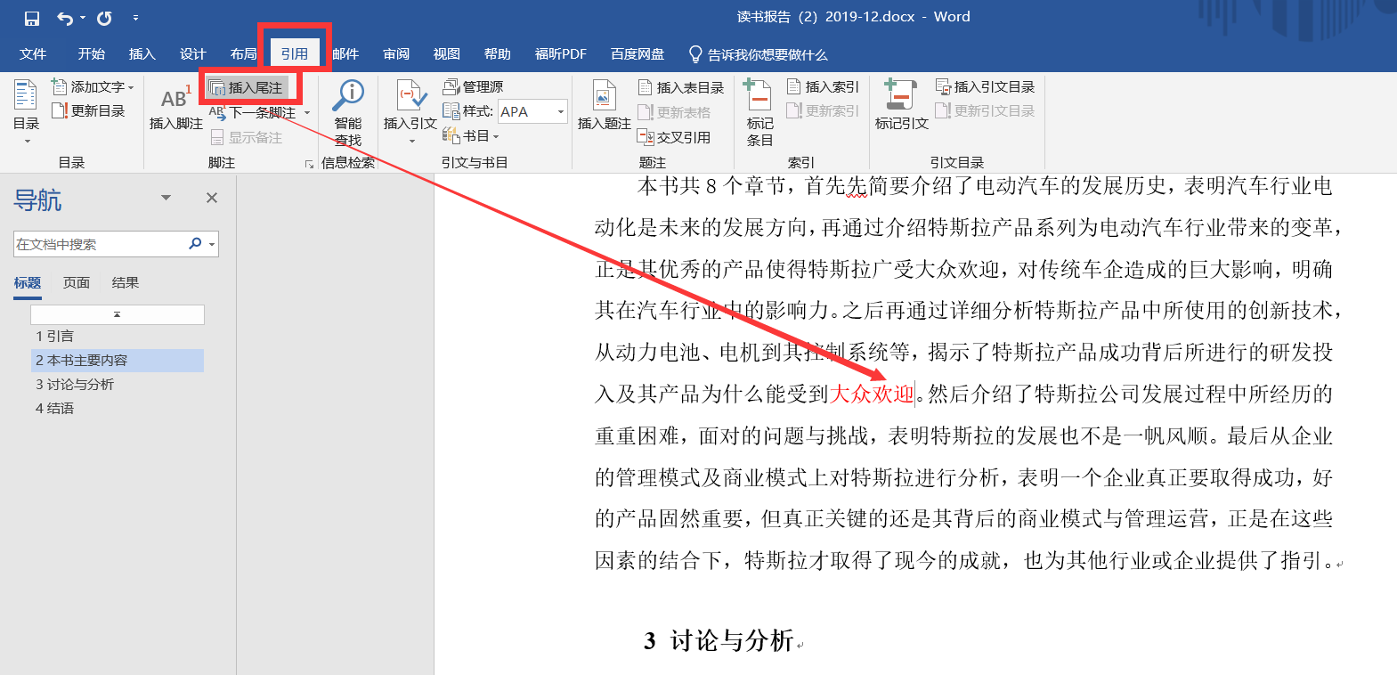The width and height of the screenshot is (1397, 675).
Task: Click 更新目录 button
Action: pyautogui.click(x=88, y=111)
